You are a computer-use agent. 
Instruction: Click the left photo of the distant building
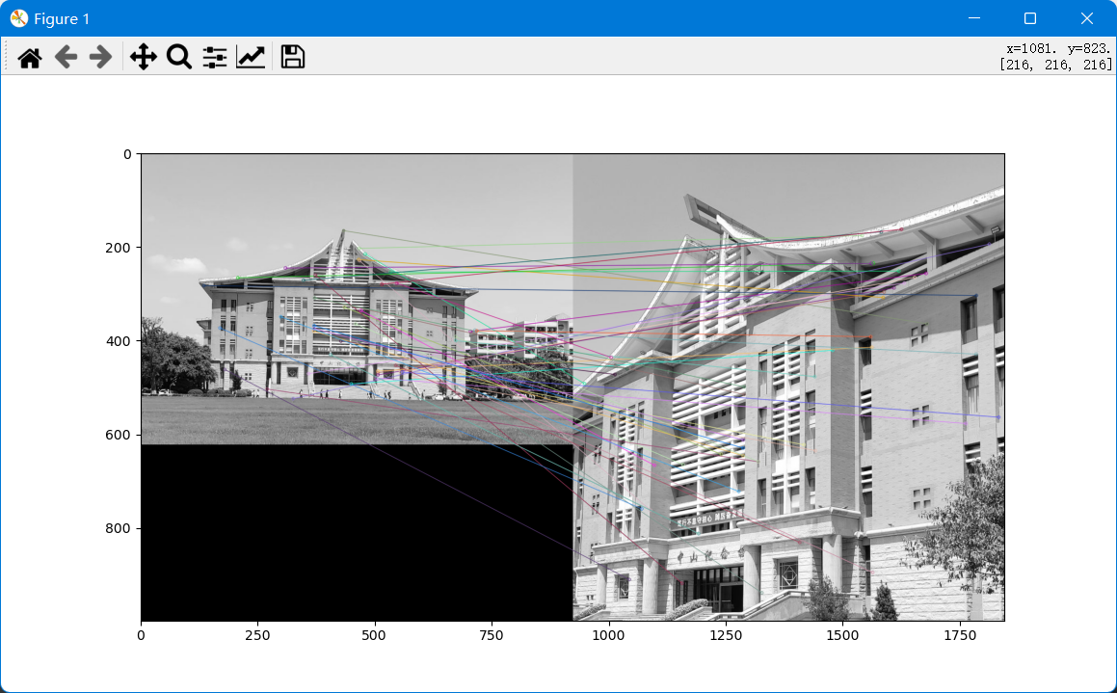pos(357,299)
